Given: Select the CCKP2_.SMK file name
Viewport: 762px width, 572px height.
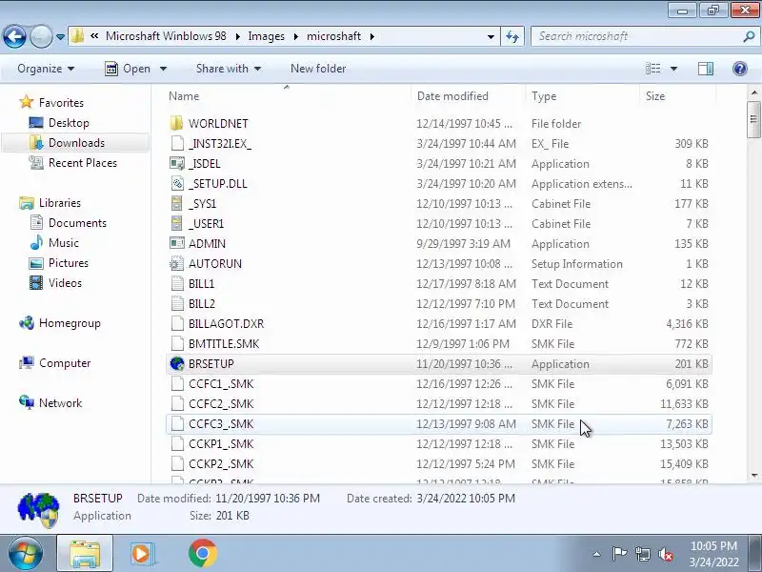Looking at the screenshot, I should coord(221,464).
